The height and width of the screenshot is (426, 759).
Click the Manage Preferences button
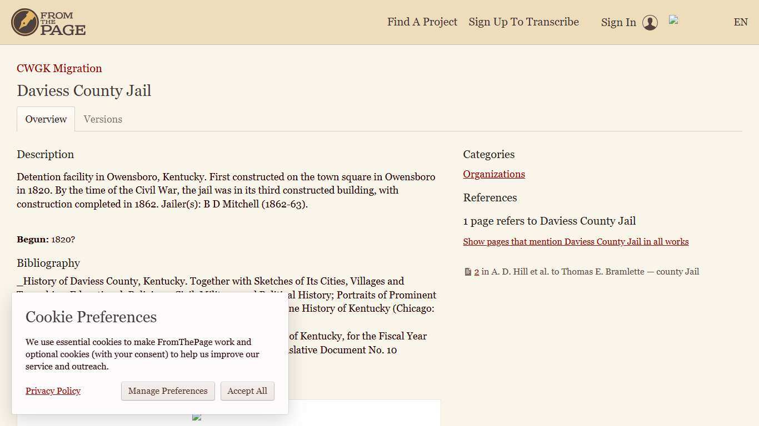click(168, 391)
